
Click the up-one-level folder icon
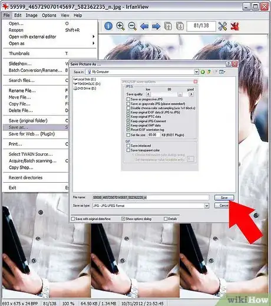(209, 72)
